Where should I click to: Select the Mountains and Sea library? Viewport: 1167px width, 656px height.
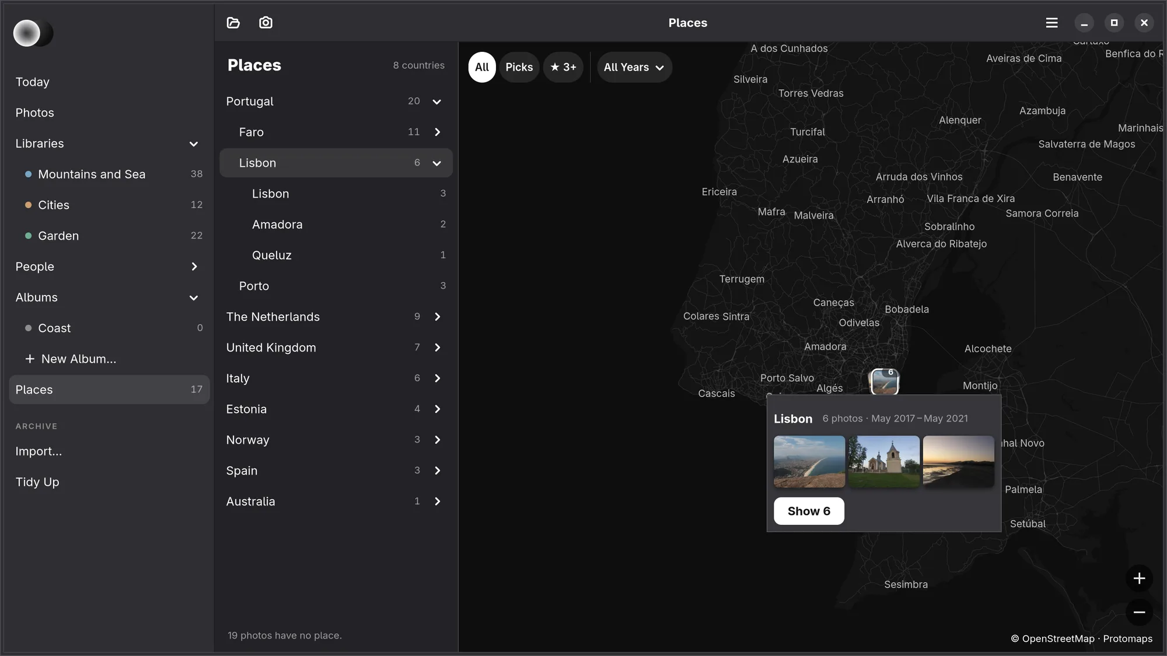click(x=109, y=174)
